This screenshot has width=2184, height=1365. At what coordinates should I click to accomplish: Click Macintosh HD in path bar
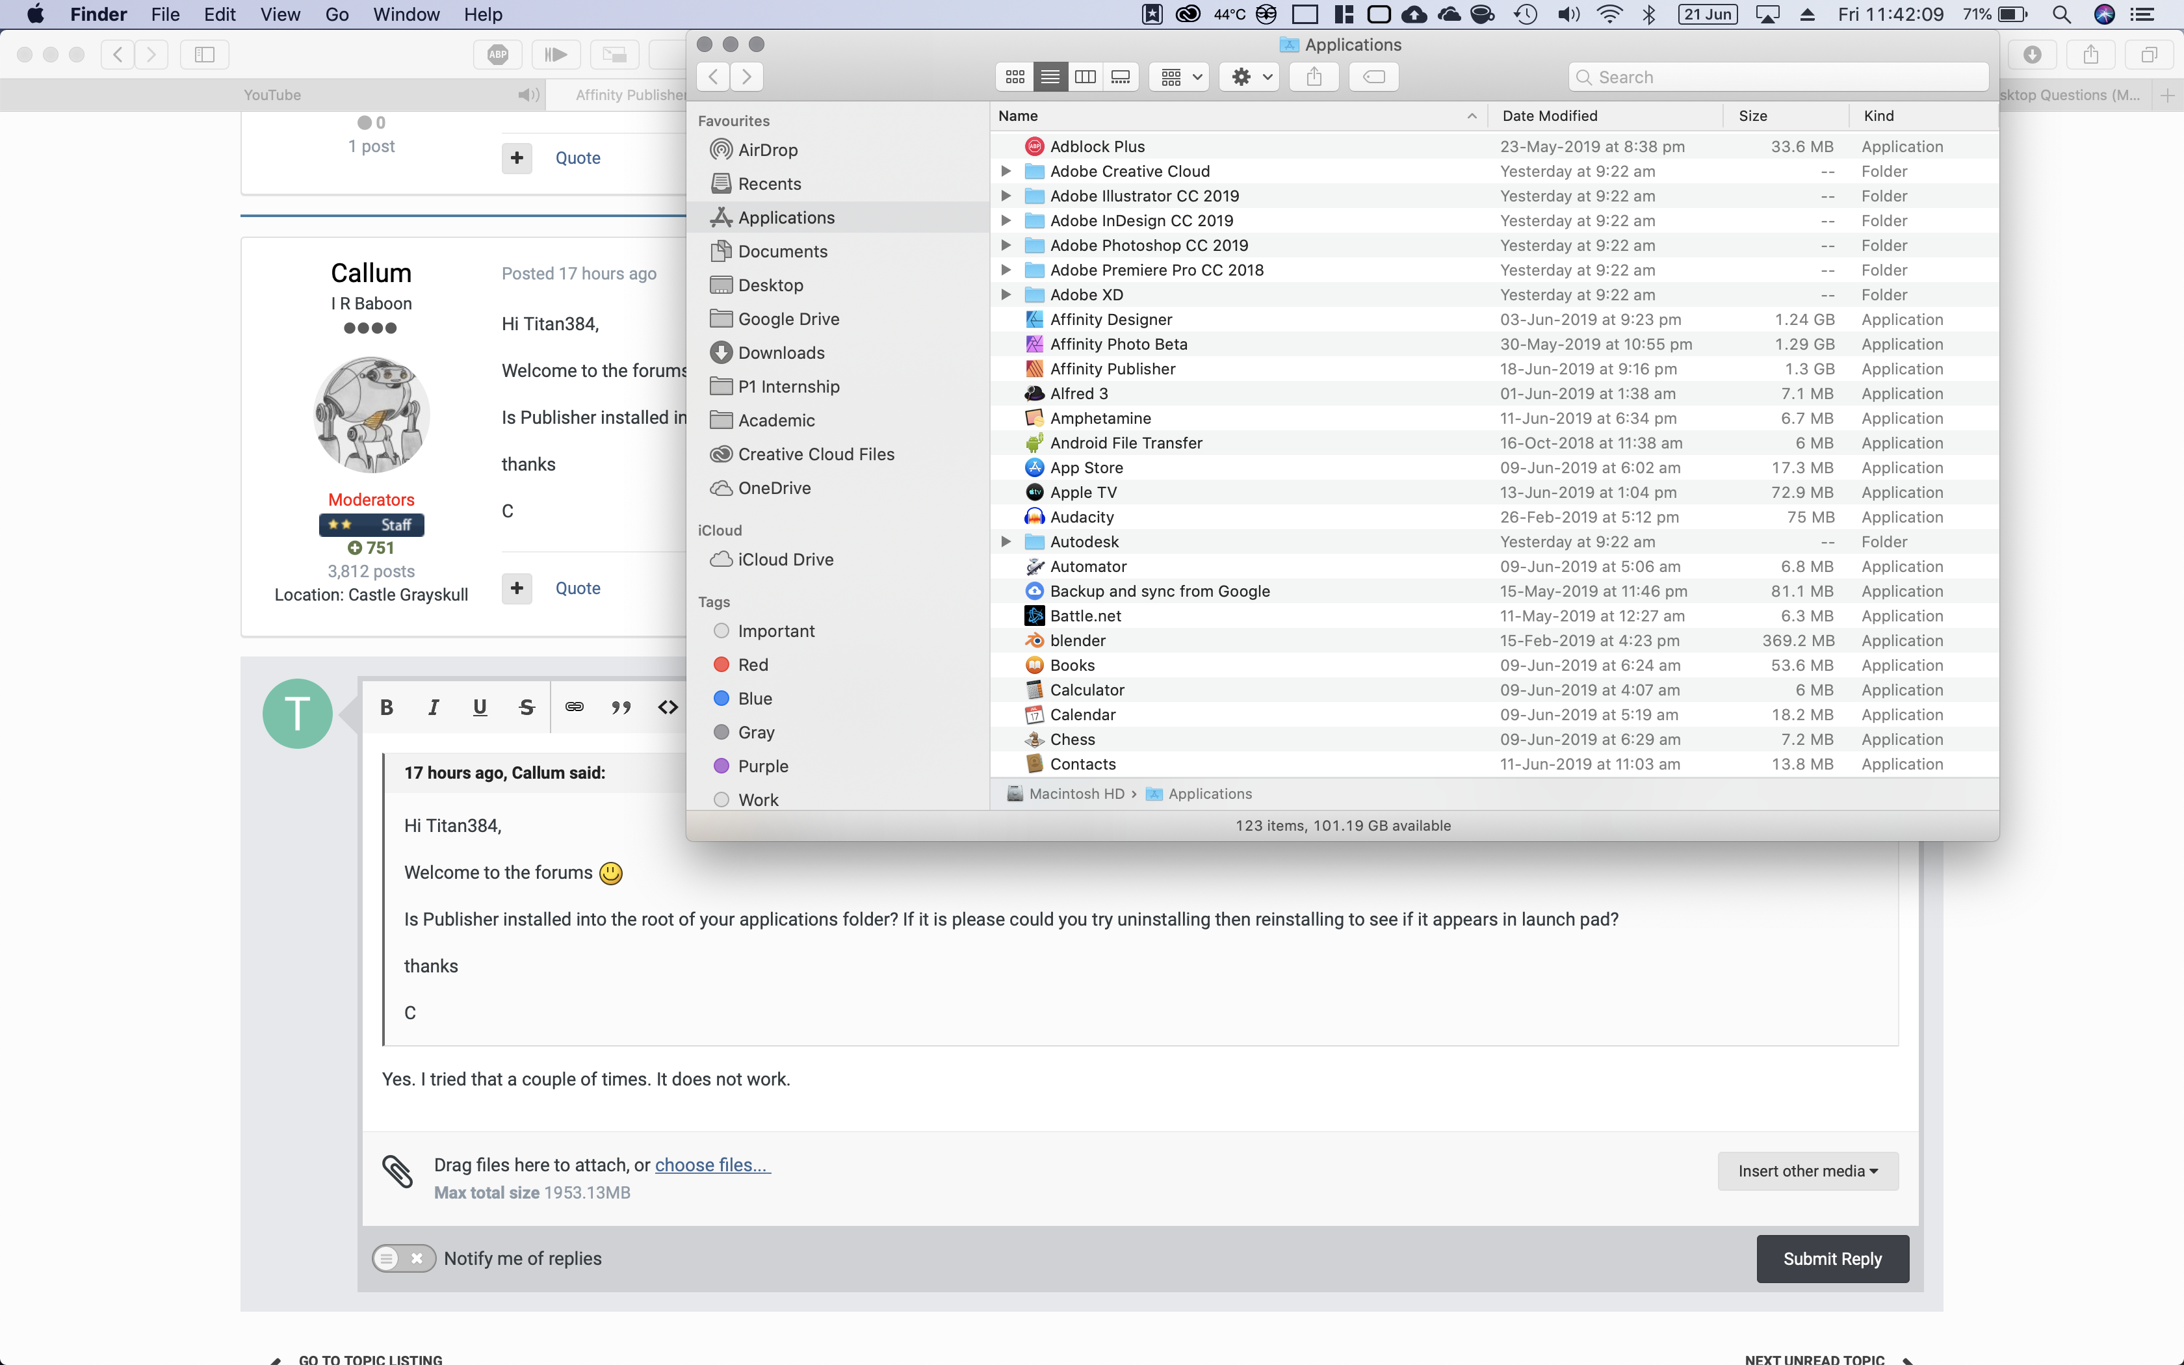point(1066,794)
